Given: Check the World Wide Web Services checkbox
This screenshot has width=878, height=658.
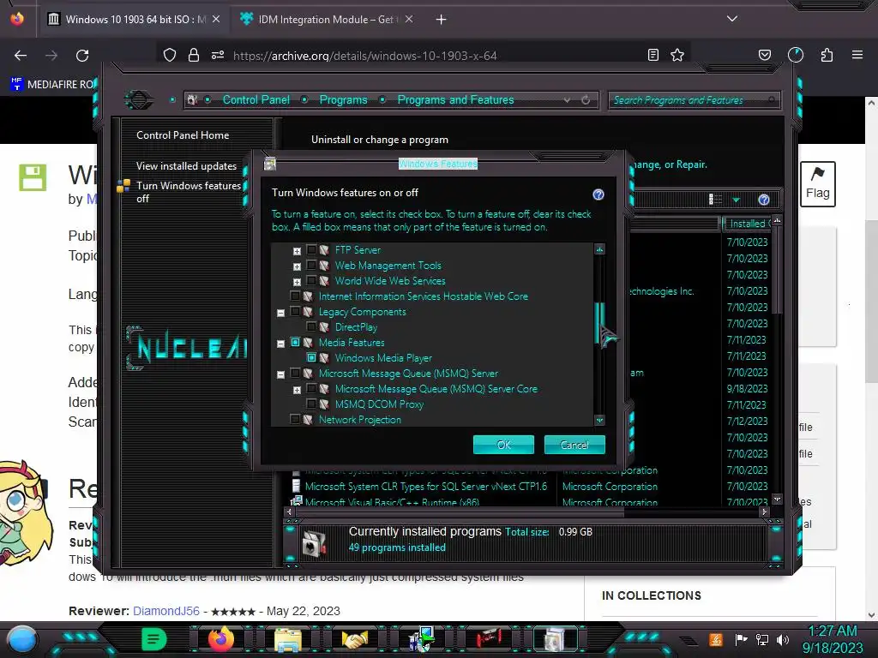Looking at the screenshot, I should coord(311,280).
